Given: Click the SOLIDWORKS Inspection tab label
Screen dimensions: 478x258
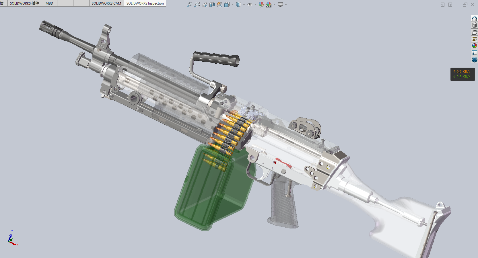Looking at the screenshot, I should (145, 3).
